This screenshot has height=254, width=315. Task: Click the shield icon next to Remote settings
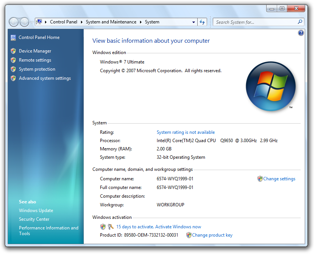13,60
